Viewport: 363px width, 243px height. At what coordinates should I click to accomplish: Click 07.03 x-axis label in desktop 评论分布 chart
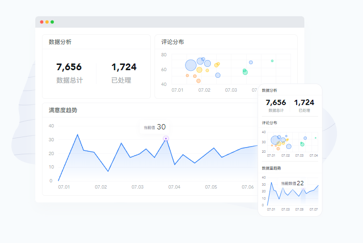tap(231, 90)
